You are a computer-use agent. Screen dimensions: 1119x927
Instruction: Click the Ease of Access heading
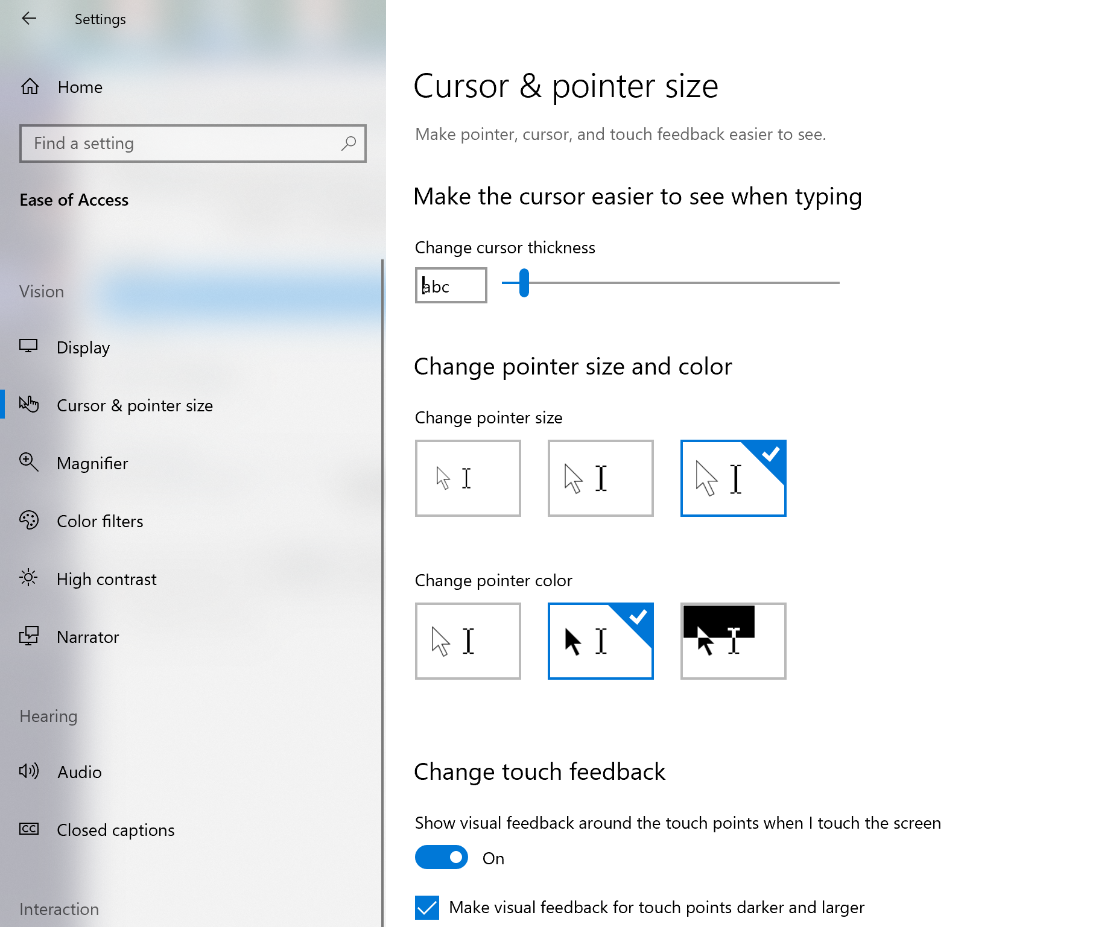pos(74,200)
